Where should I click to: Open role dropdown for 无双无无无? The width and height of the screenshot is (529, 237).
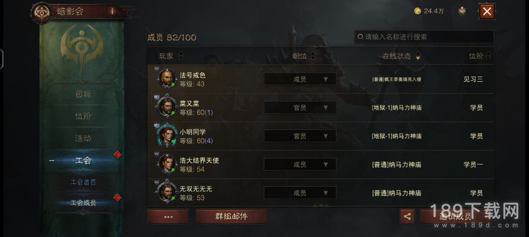coord(300,193)
